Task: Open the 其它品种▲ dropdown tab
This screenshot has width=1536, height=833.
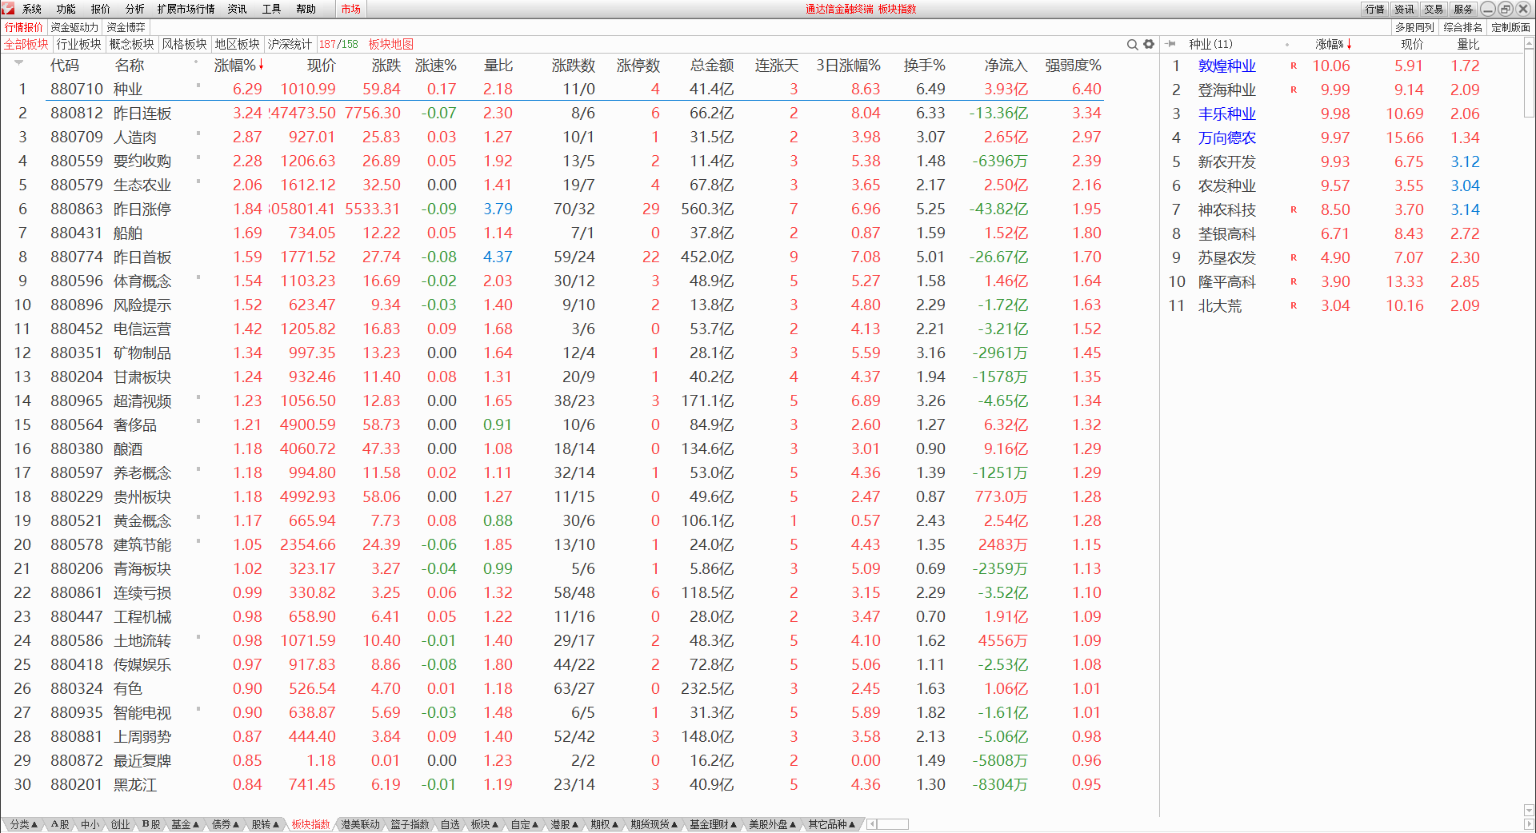Action: [832, 824]
